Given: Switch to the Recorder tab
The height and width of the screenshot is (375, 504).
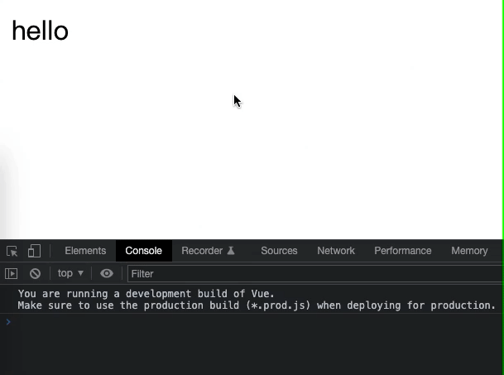Looking at the screenshot, I should click(x=209, y=251).
